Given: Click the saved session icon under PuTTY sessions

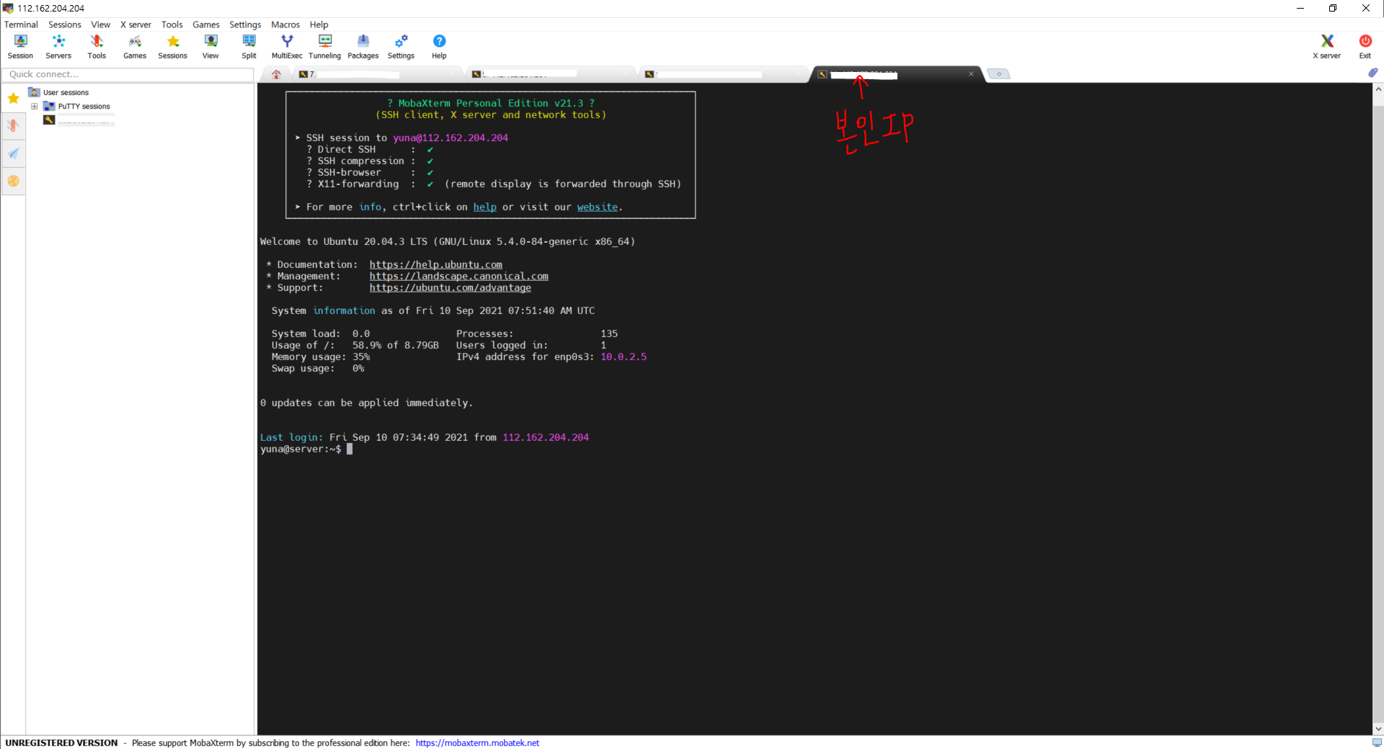Looking at the screenshot, I should coord(49,120).
